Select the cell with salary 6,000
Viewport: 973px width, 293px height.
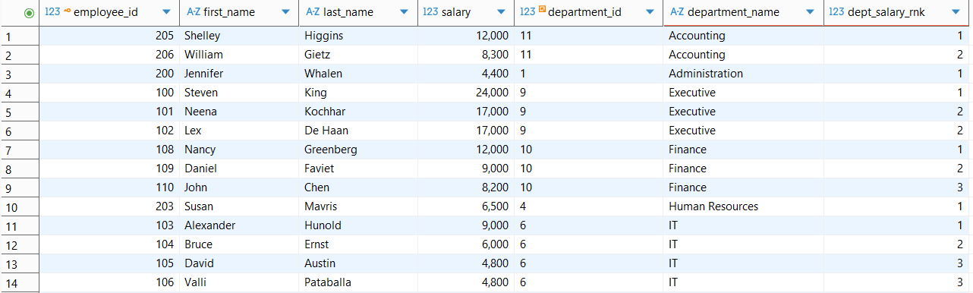[466, 244]
